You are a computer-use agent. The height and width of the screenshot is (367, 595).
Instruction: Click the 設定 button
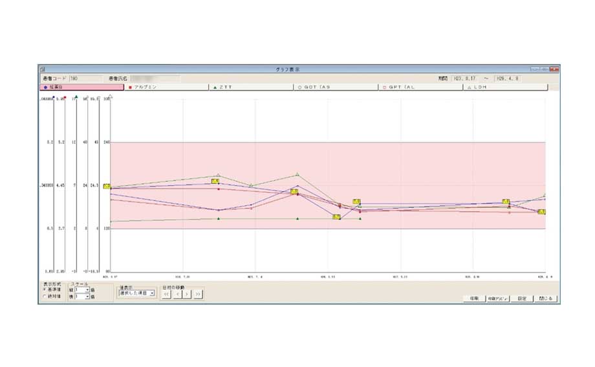pyautogui.click(x=522, y=299)
